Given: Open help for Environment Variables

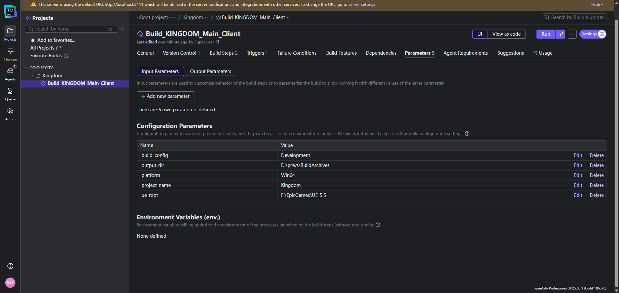Looking at the screenshot, I should [x=378, y=225].
